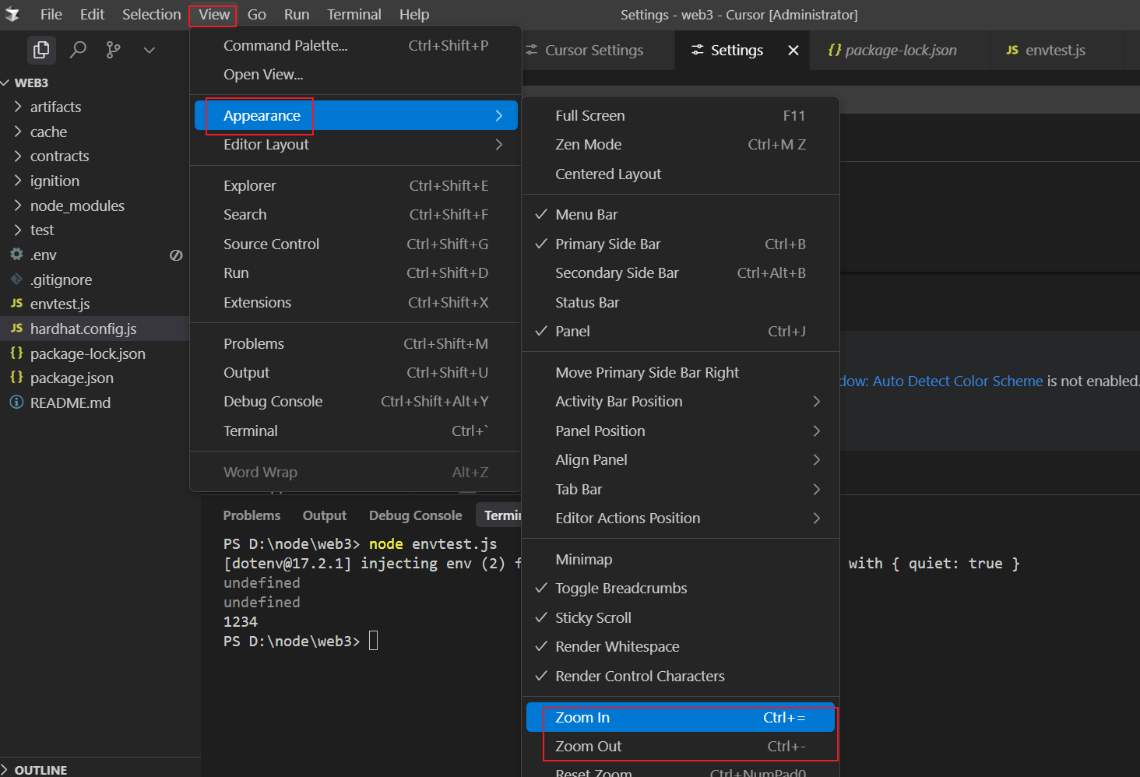
Task: Choose Zoom Out from Appearance menu
Action: point(681,746)
